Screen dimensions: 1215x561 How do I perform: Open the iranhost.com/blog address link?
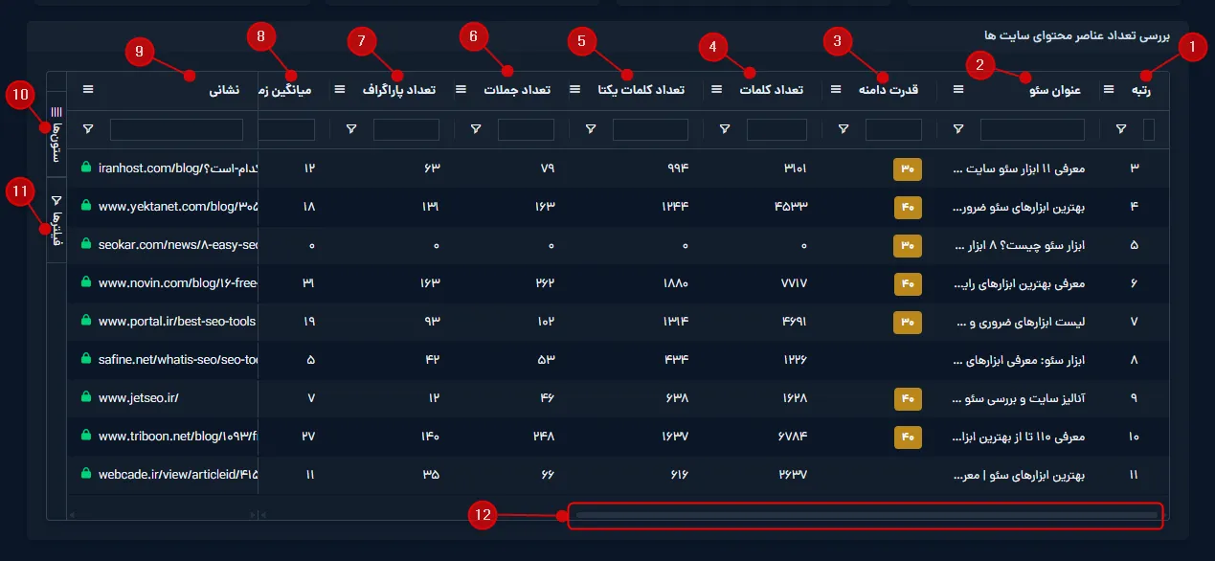pos(178,168)
